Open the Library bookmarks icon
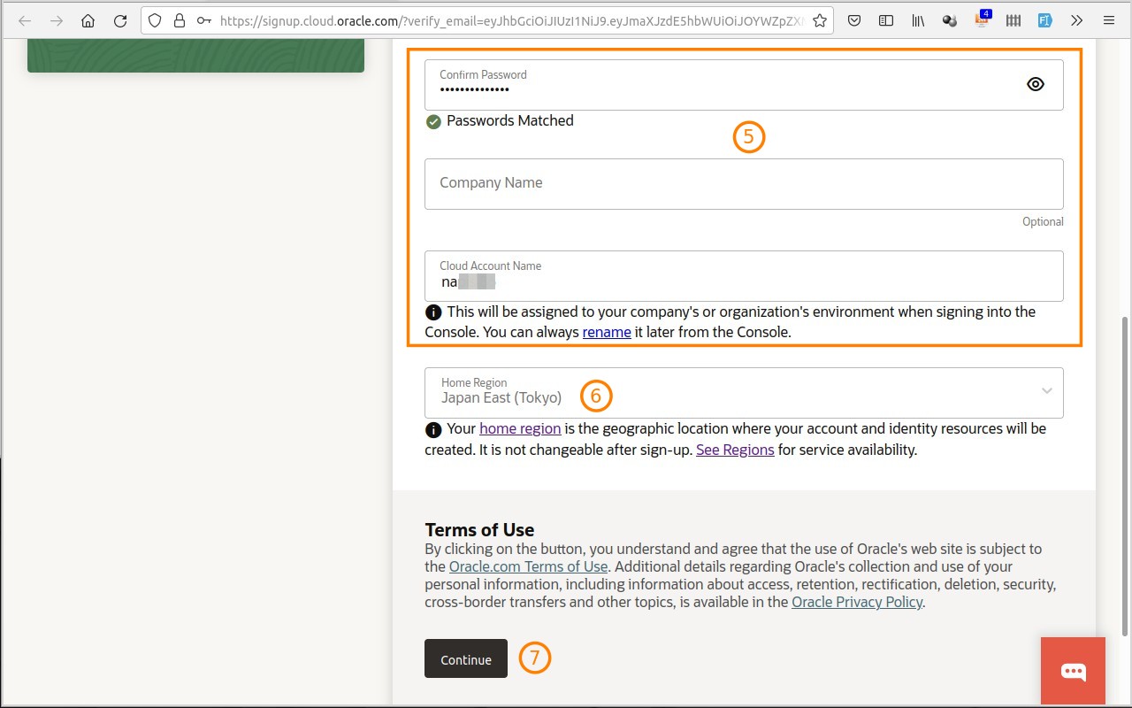The width and height of the screenshot is (1132, 708). click(x=919, y=20)
